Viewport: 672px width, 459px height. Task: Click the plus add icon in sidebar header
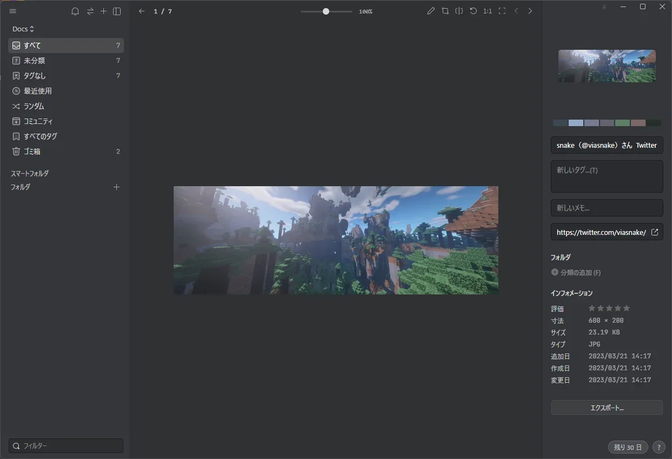104,11
